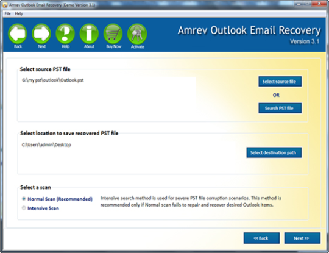The height and width of the screenshot is (253, 329).
Task: Click the green Next arrow toolbar icon
Action: (x=41, y=34)
